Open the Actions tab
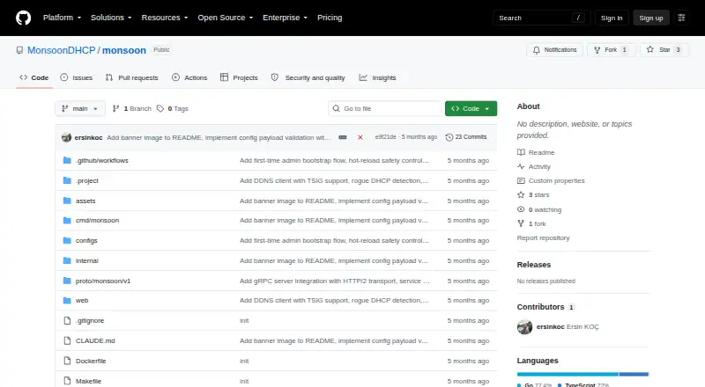The image size is (705, 387). coord(189,77)
